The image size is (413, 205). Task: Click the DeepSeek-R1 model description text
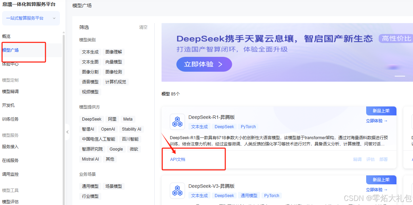(279, 141)
